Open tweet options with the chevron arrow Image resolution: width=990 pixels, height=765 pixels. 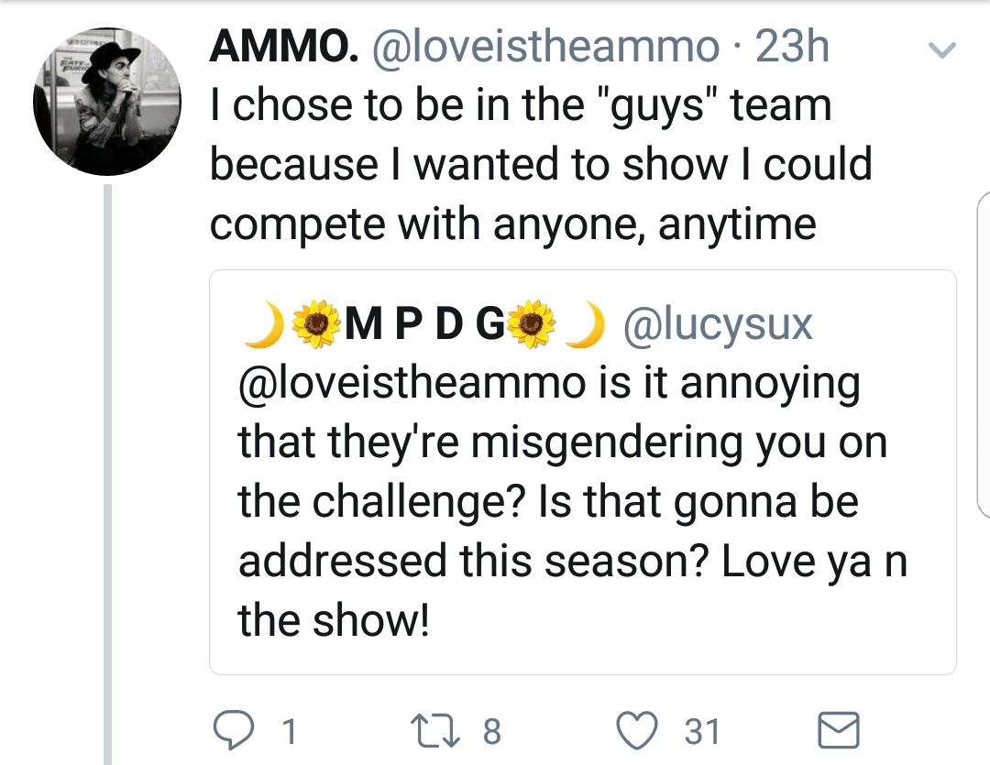[942, 49]
